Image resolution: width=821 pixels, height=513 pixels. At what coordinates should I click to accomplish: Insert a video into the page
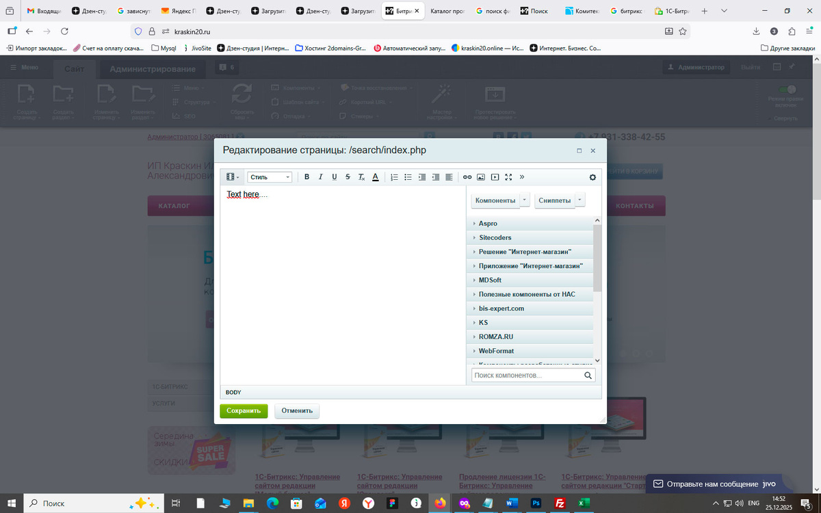pyautogui.click(x=495, y=177)
